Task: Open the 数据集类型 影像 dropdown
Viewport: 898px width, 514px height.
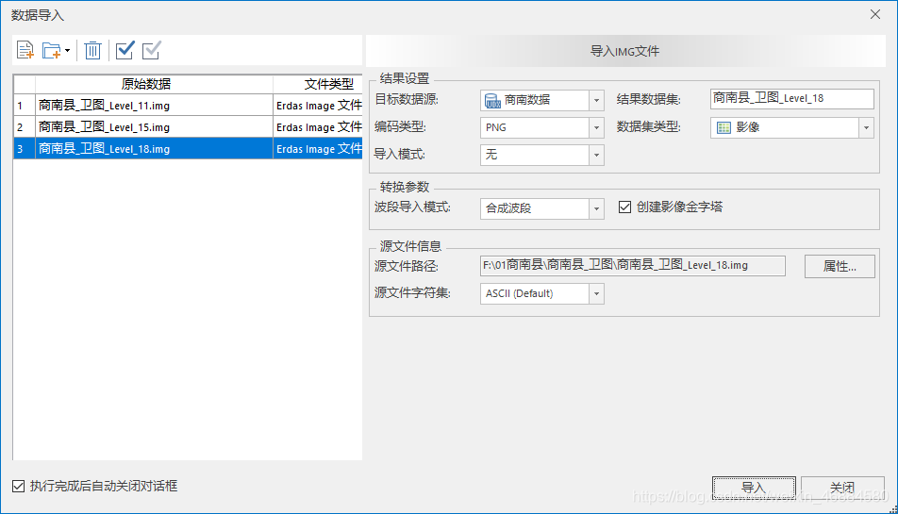Action: coord(866,127)
